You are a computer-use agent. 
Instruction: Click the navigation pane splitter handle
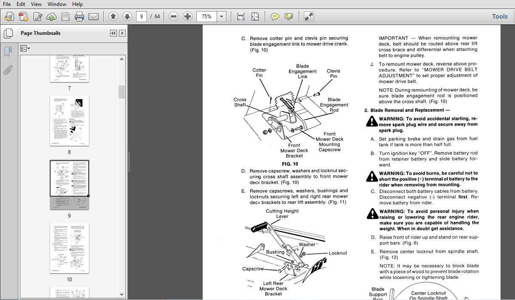point(129,162)
